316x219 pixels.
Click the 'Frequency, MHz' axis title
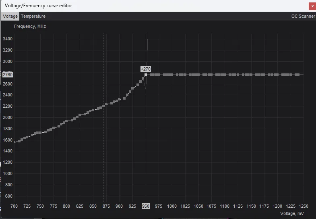click(30, 26)
